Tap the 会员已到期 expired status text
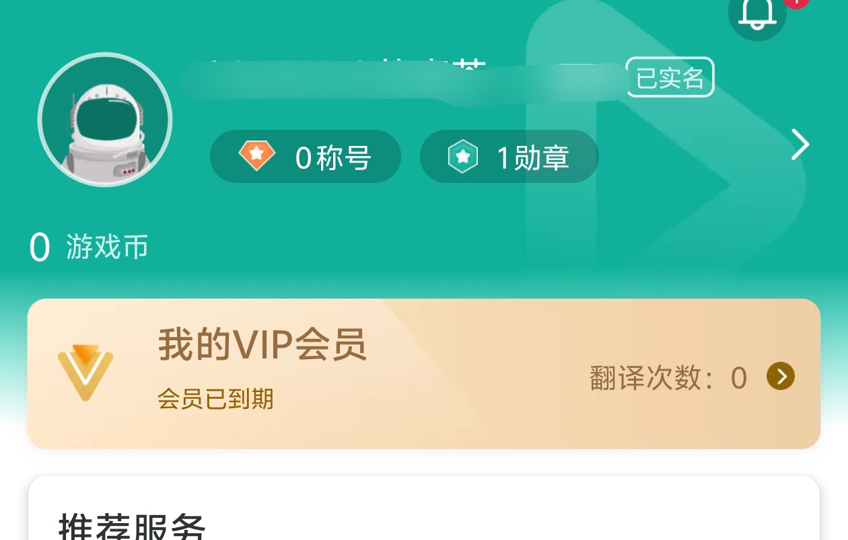Screen dimensions: 848x540 pyautogui.click(x=216, y=399)
